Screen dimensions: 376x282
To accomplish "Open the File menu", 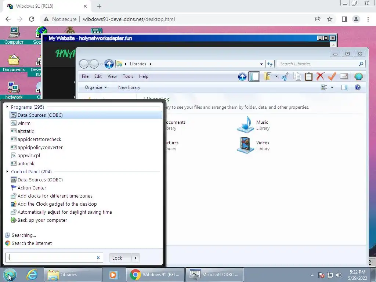I will pyautogui.click(x=85, y=76).
